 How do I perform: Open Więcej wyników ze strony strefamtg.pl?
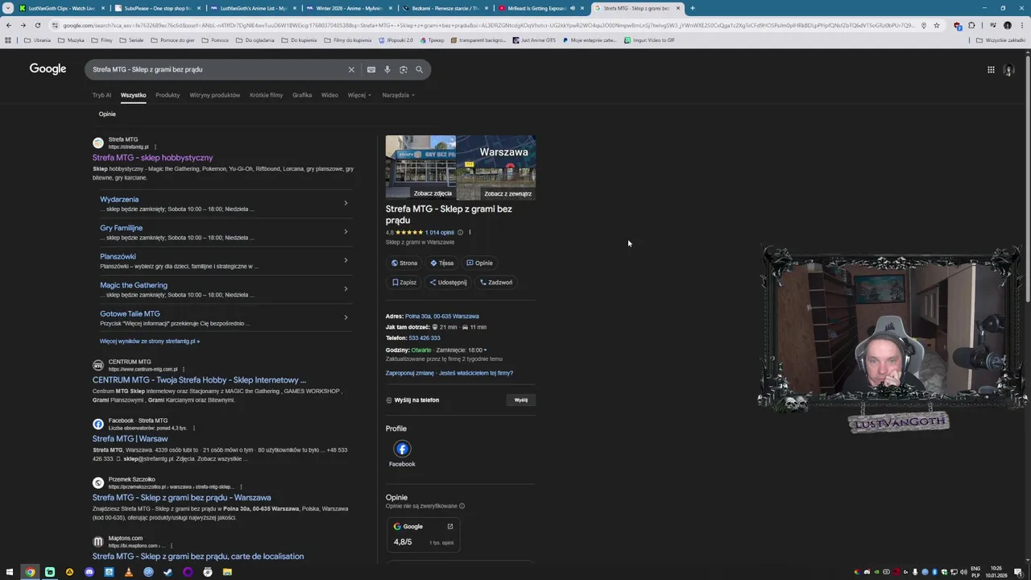[x=150, y=342]
